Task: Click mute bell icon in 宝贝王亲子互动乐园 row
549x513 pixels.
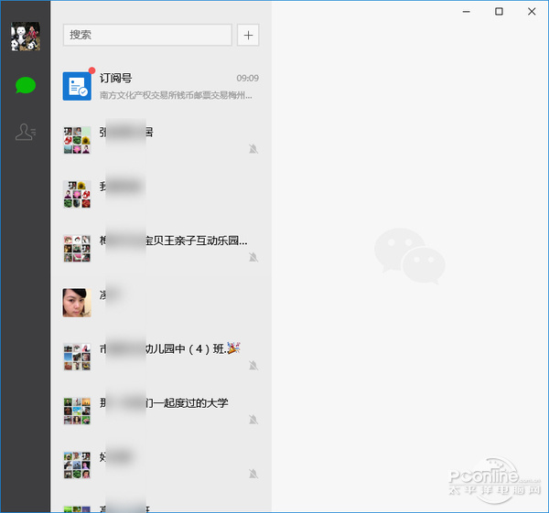Action: tap(253, 257)
